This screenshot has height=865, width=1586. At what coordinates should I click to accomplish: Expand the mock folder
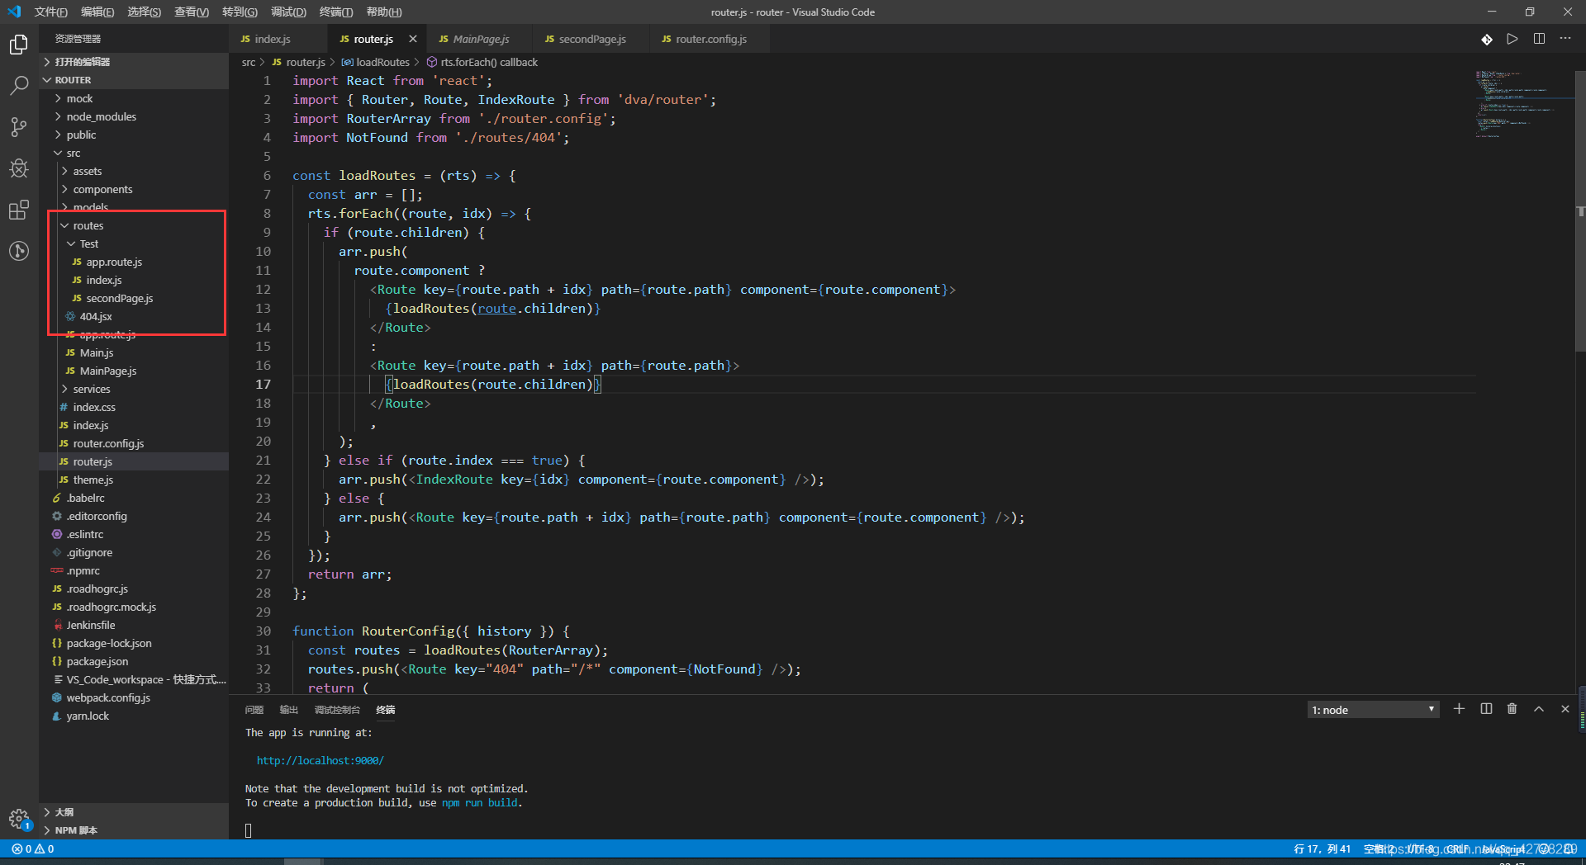point(135,98)
